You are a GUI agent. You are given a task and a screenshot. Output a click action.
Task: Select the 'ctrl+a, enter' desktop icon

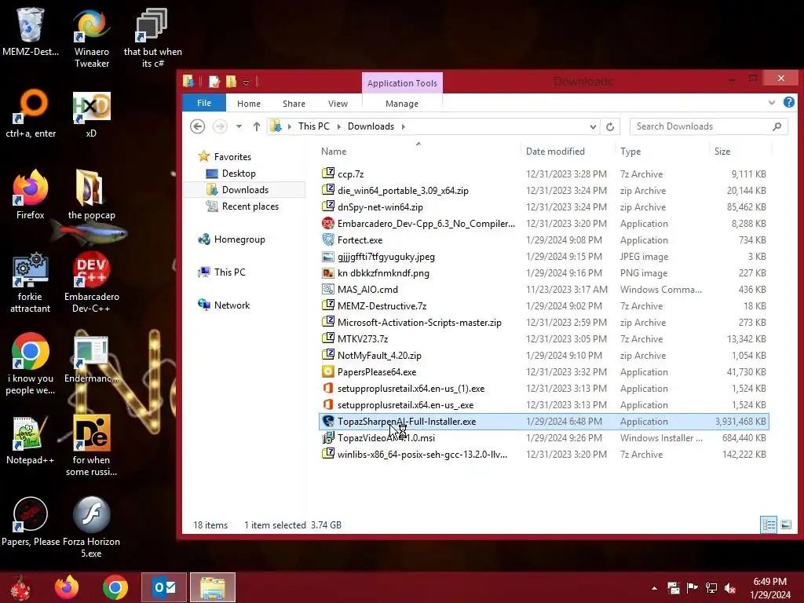(31, 114)
